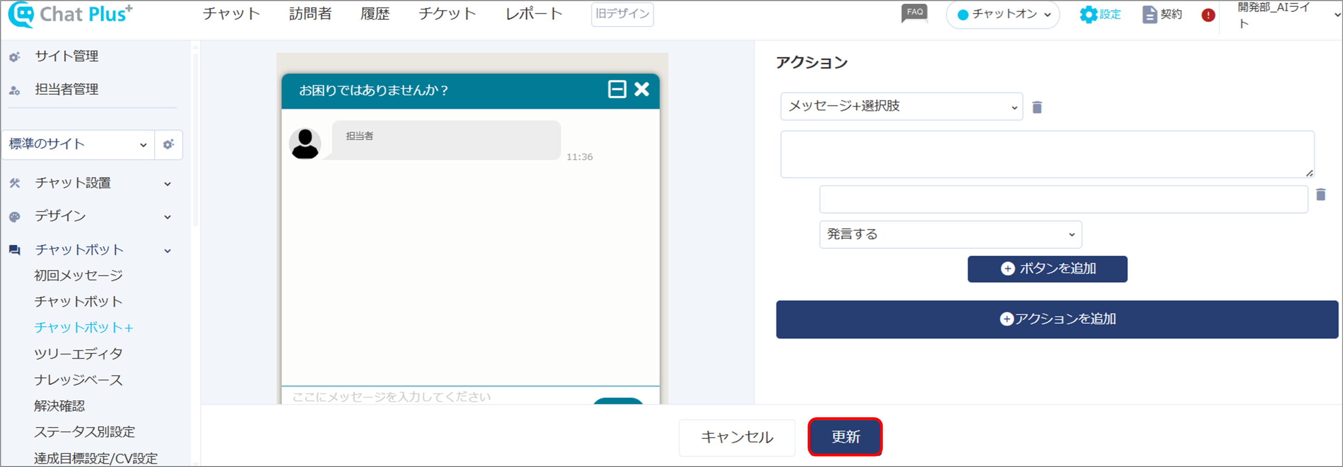Open the チャットオン status dropdown

1003,15
